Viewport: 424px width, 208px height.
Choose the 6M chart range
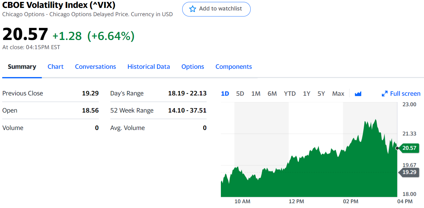tap(272, 94)
